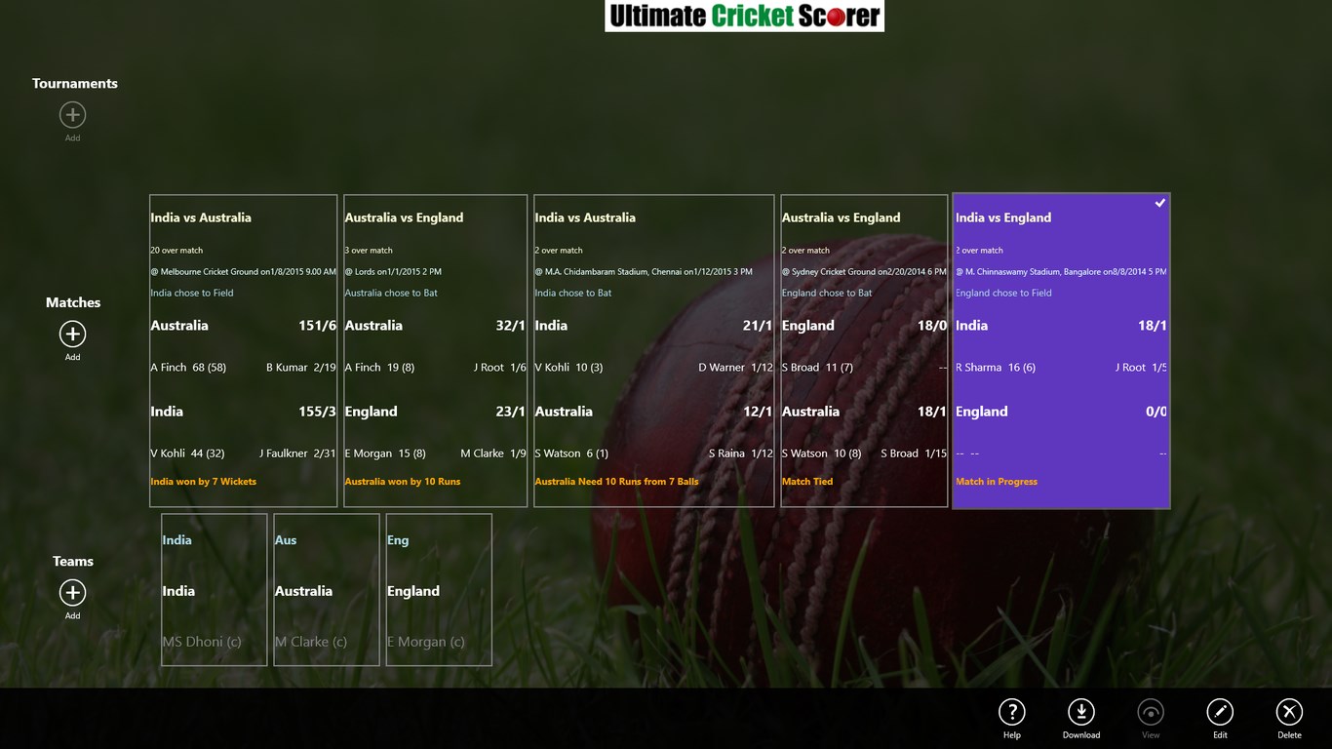
Task: Delete the selected match
Action: coord(1289,712)
